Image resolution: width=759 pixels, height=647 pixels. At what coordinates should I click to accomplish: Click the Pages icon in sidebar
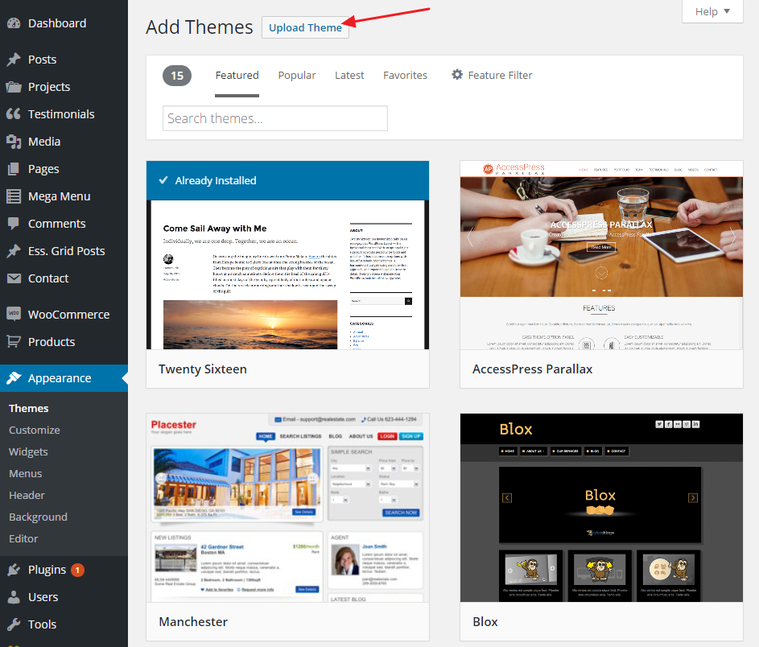coord(14,169)
